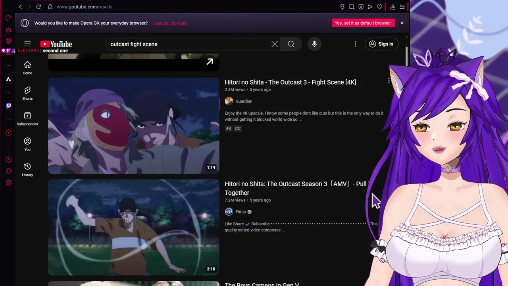Open the expand arrow on top thumbnail
Image resolution: width=508 pixels, height=286 pixels.
point(210,62)
